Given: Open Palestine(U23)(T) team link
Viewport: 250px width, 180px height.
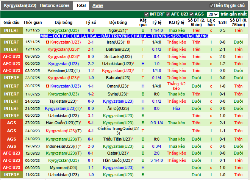Looking at the screenshot, I should click(64, 70).
